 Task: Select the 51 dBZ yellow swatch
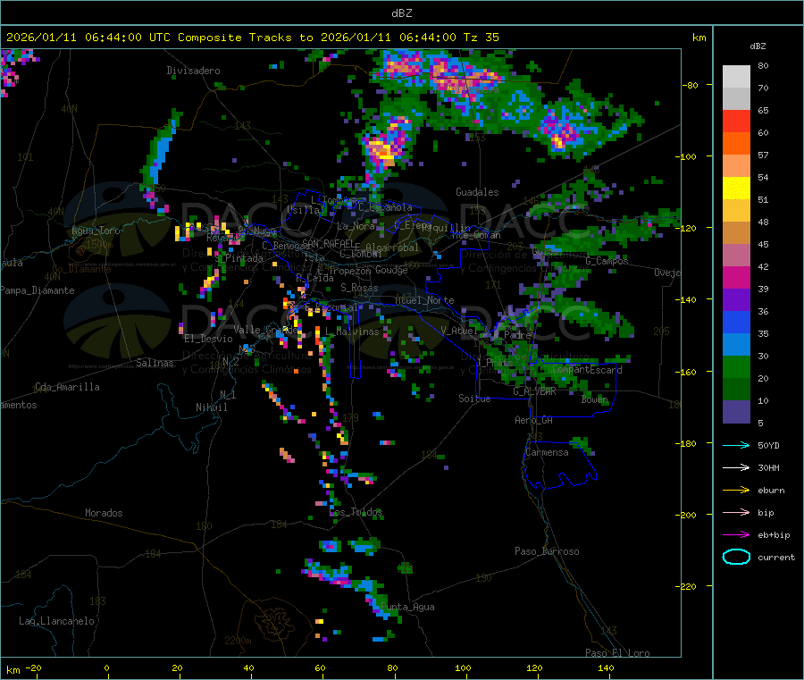pos(736,189)
